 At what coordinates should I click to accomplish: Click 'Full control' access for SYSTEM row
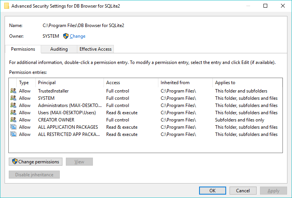118,98
